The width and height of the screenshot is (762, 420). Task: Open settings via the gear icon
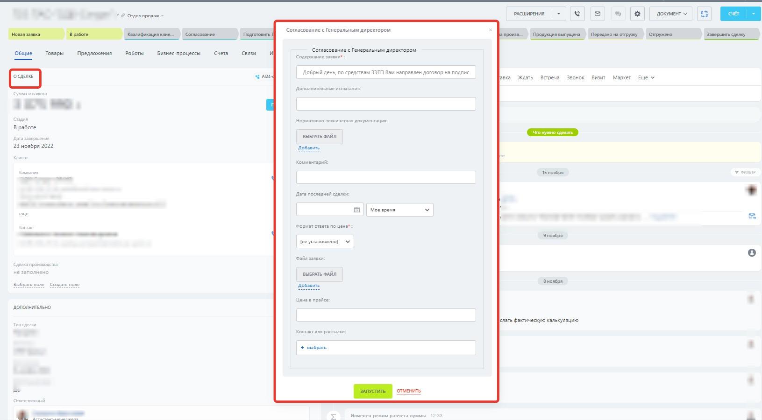tap(637, 14)
